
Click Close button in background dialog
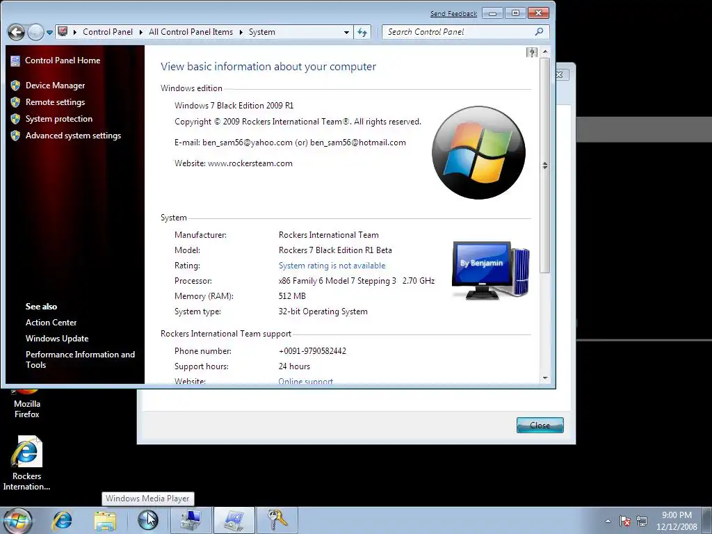point(540,425)
